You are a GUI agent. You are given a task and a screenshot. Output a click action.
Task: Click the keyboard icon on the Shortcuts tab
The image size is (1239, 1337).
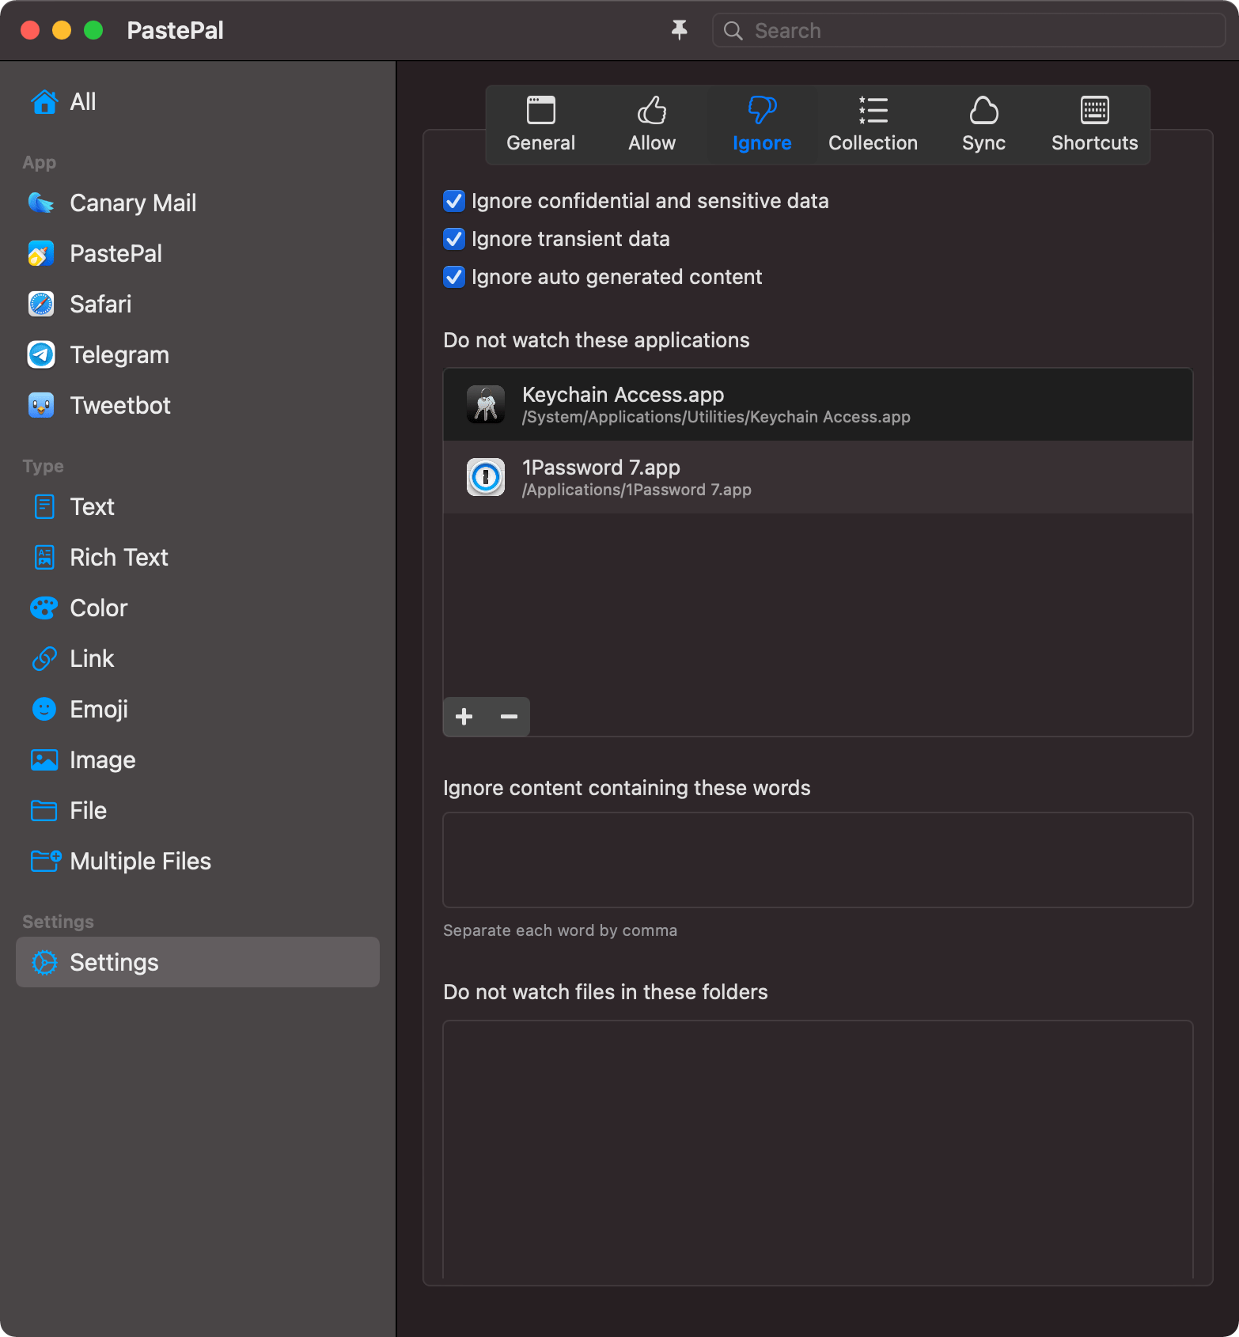(1095, 110)
